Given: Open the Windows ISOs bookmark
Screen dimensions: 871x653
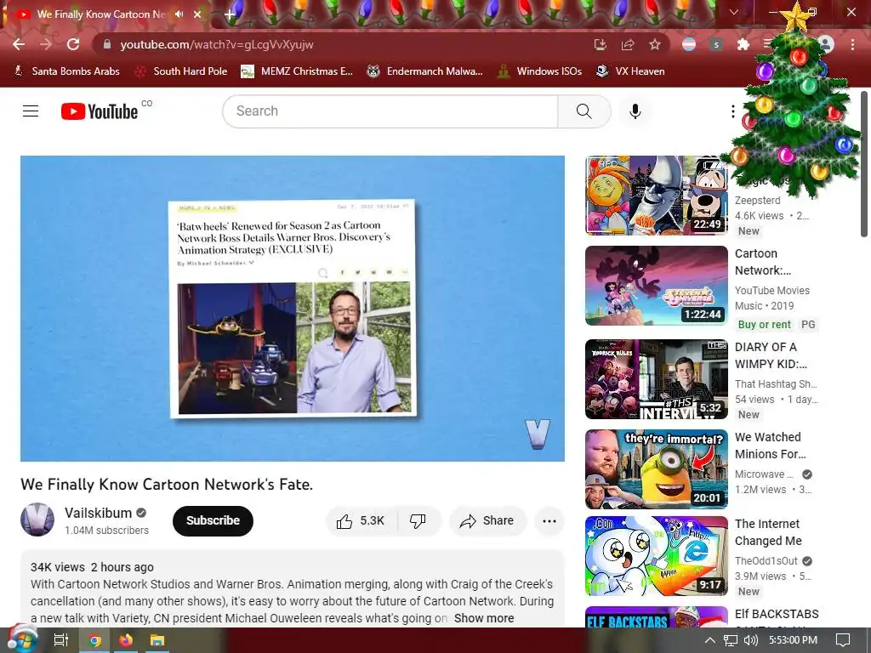Looking at the screenshot, I should click(x=539, y=71).
